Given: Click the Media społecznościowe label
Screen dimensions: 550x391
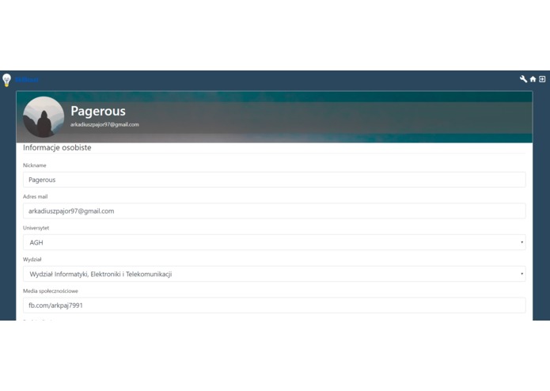Looking at the screenshot, I should pos(50,290).
